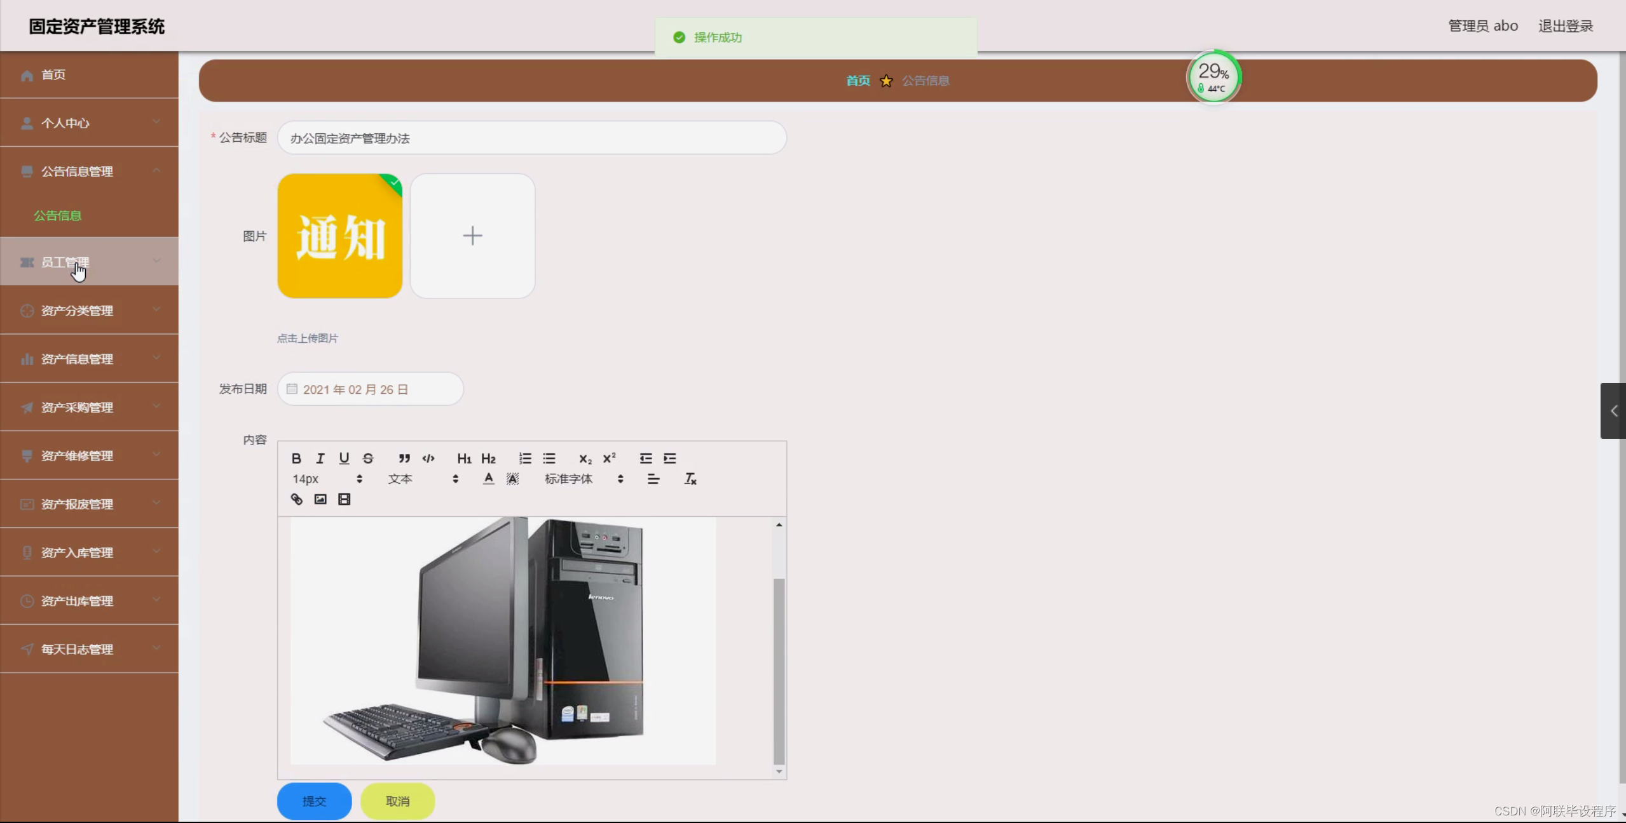1626x823 pixels.
Task: Toggle blockquote formatting
Action: pyautogui.click(x=404, y=458)
